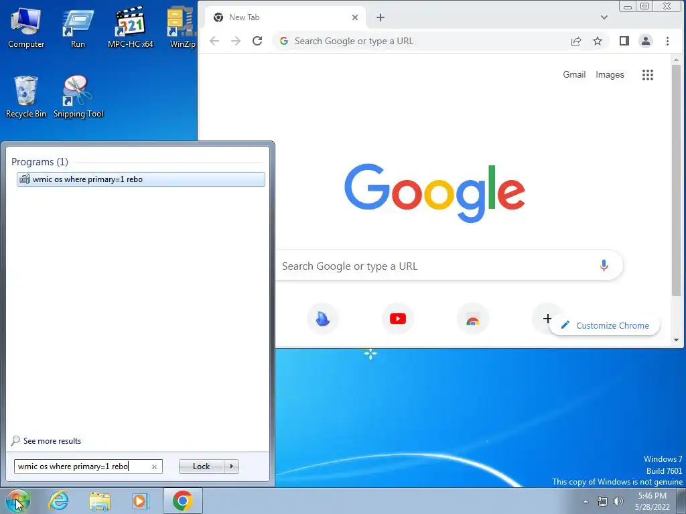Open Windows Explorer from taskbar
Viewport: 686px width, 514px height.
(x=100, y=501)
